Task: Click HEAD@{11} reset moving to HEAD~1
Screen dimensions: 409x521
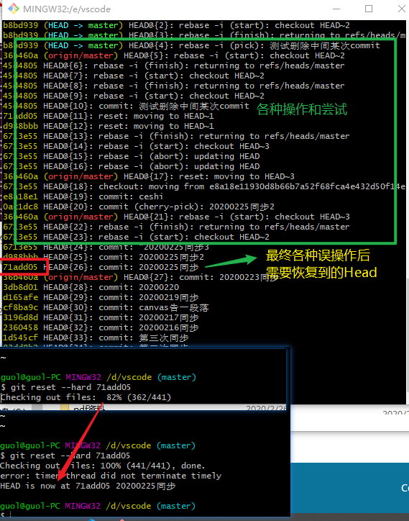Action: (x=109, y=116)
